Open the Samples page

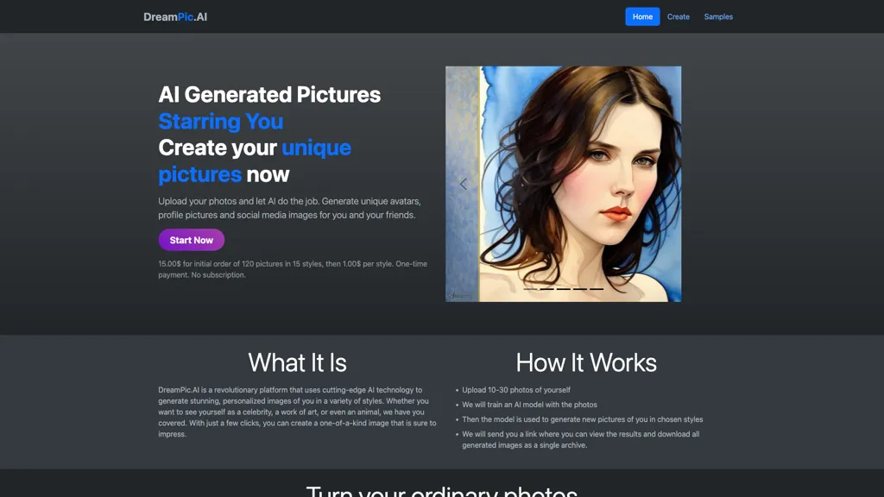click(x=718, y=17)
